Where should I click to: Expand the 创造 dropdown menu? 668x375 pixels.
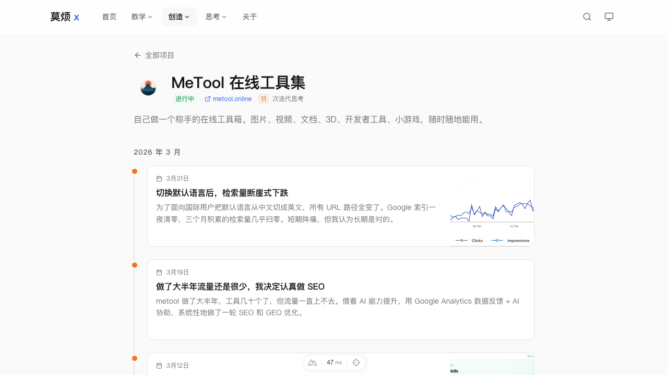179,16
